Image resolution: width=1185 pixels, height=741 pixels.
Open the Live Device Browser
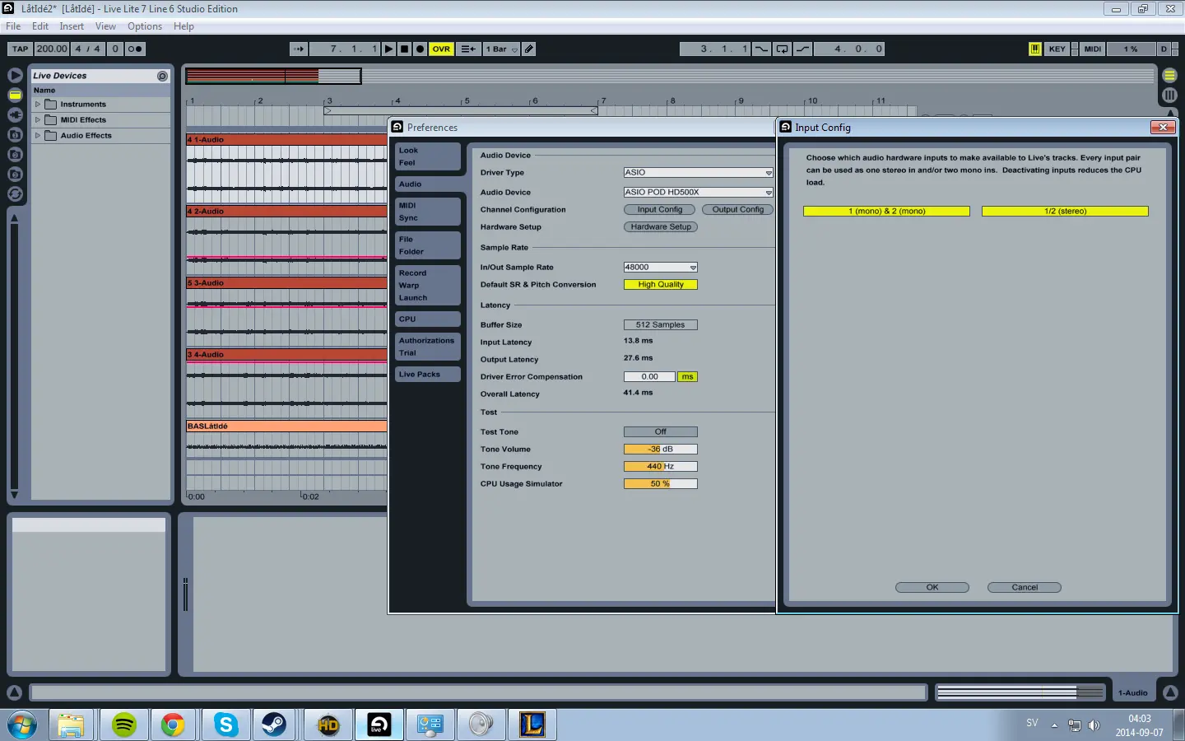coord(15,95)
